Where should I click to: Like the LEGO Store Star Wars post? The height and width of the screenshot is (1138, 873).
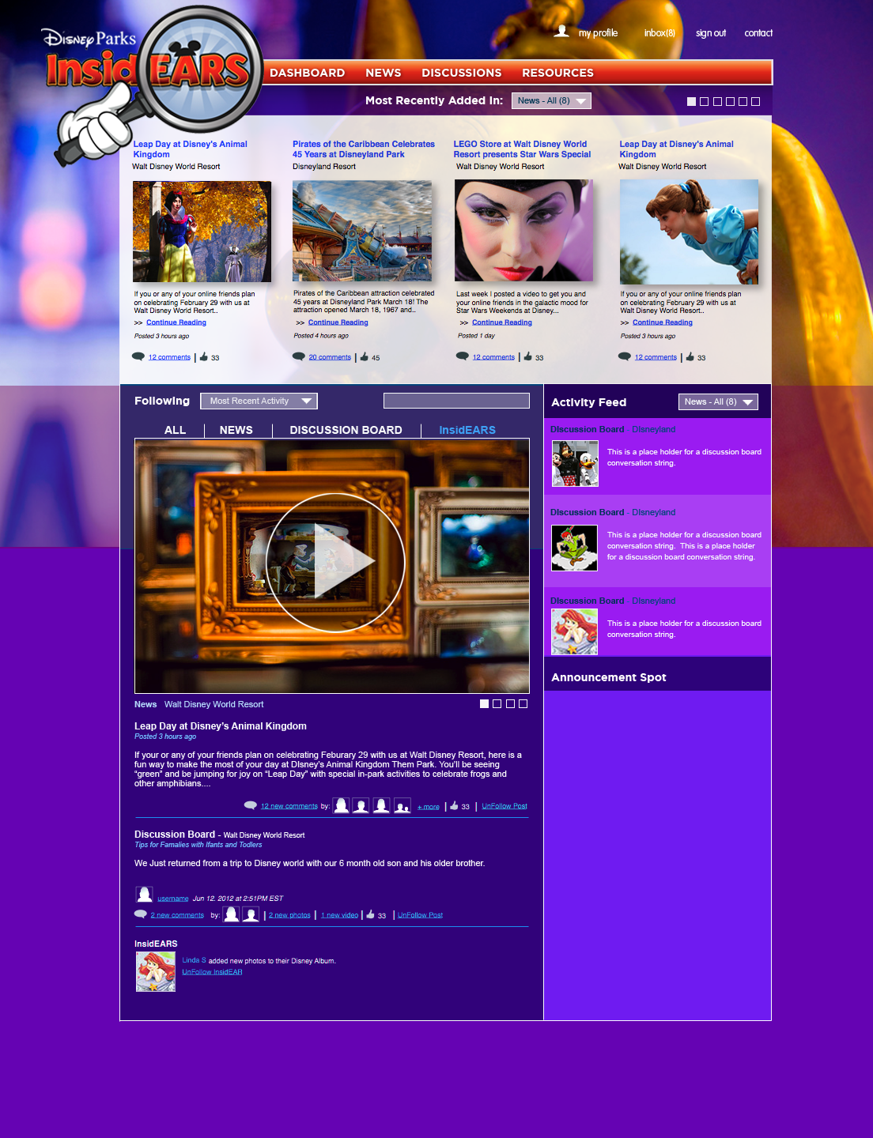(528, 356)
